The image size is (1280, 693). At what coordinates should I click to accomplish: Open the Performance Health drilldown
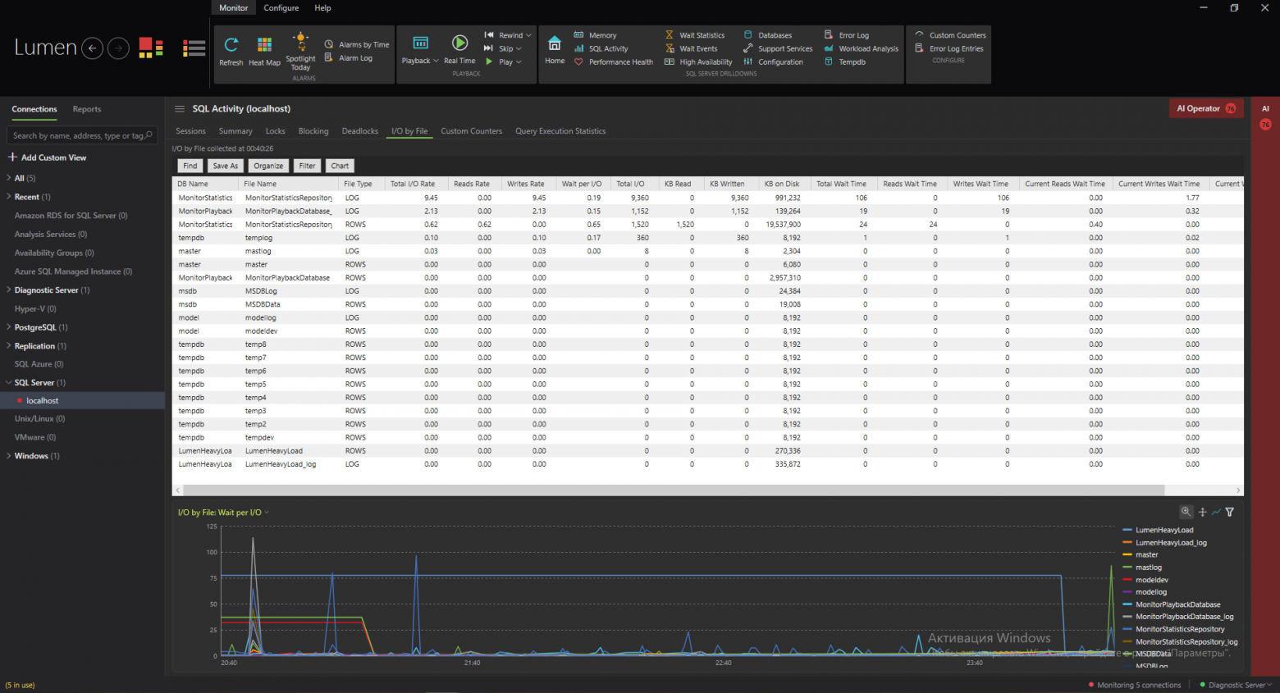click(x=613, y=62)
